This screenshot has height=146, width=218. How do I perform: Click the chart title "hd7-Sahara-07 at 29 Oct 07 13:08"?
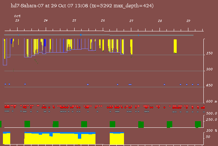(49, 6)
